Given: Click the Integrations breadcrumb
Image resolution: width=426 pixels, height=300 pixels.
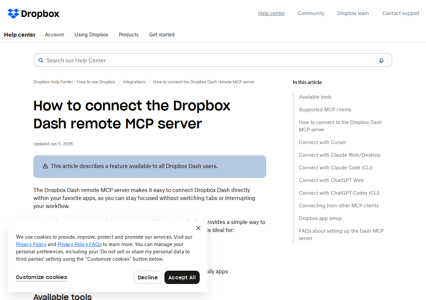Looking at the screenshot, I should [134, 82].
